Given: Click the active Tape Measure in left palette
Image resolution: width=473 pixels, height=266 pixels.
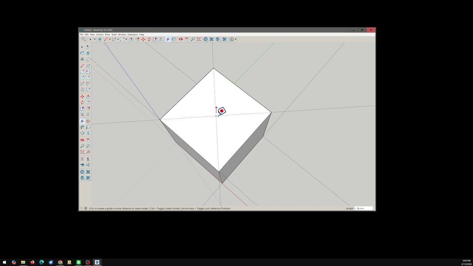Looking at the screenshot, I should pyautogui.click(x=82, y=121).
